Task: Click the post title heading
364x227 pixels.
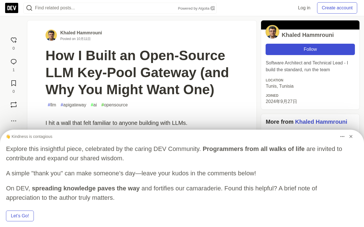Action: coord(137,72)
